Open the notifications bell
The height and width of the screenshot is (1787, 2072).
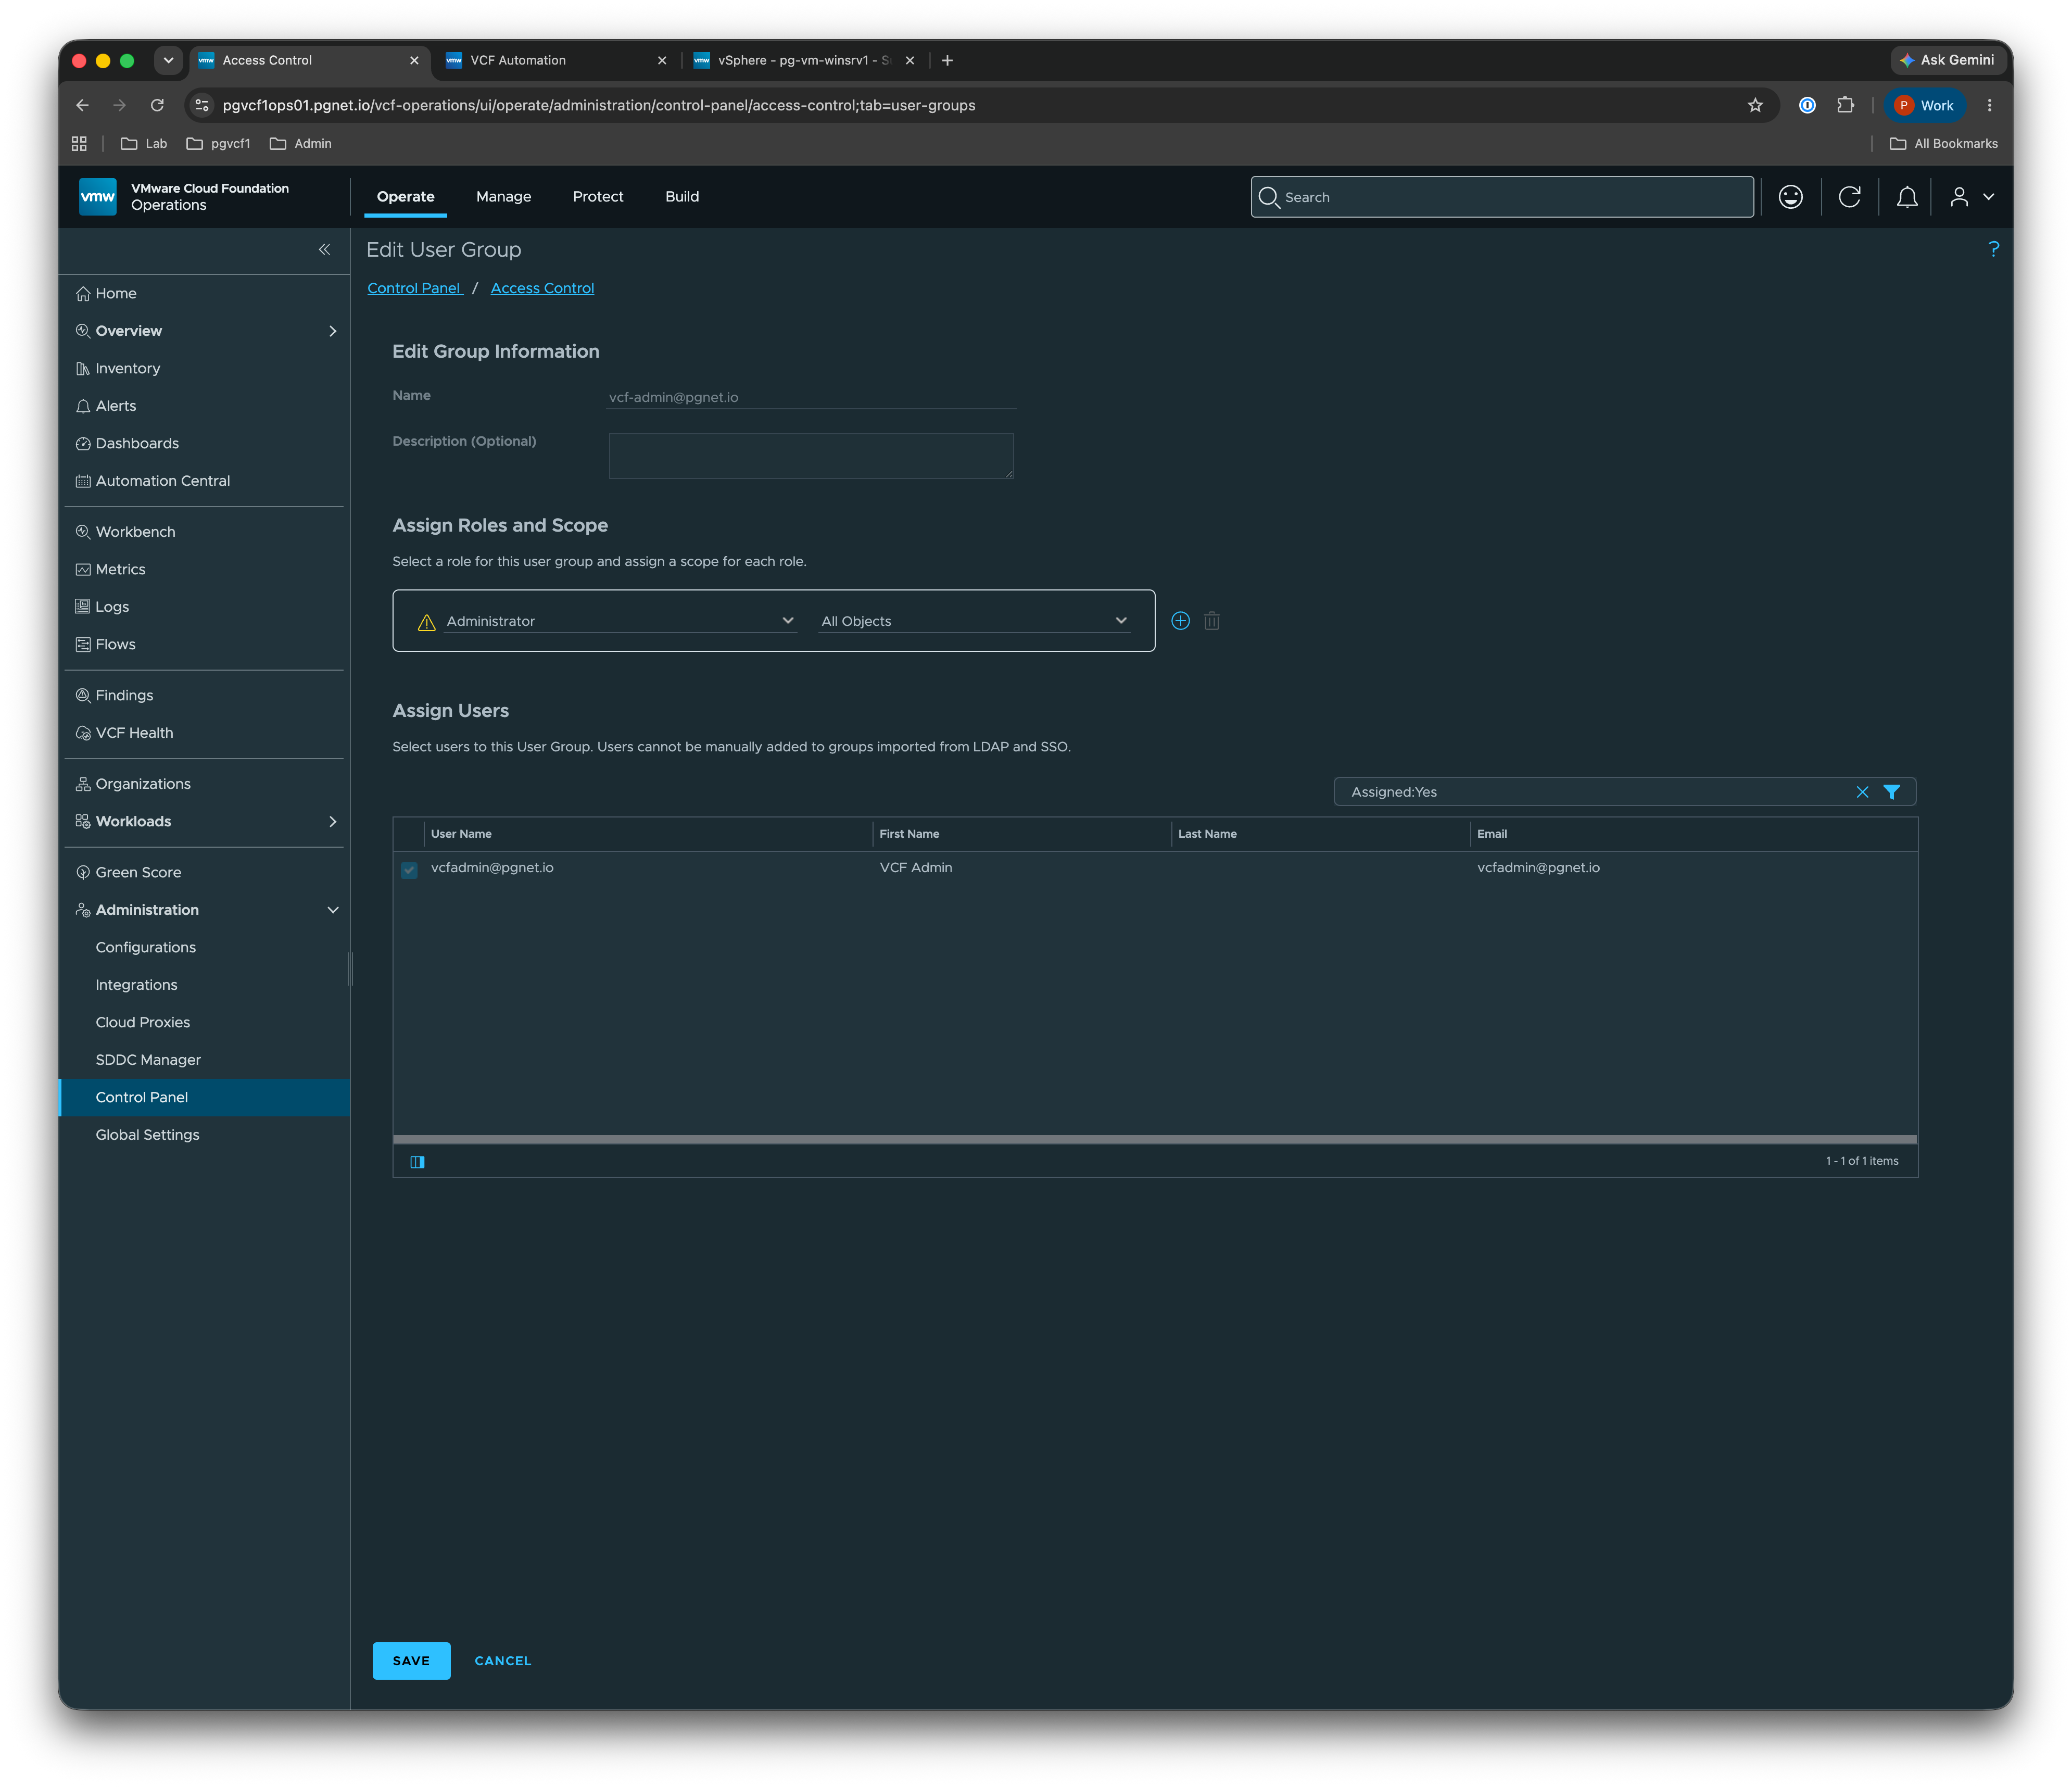click(1907, 197)
